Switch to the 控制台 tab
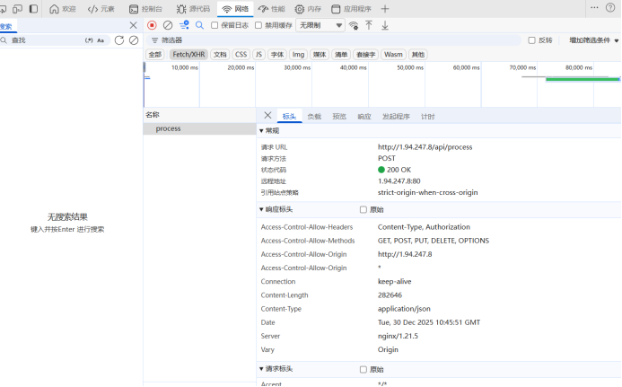 point(145,9)
